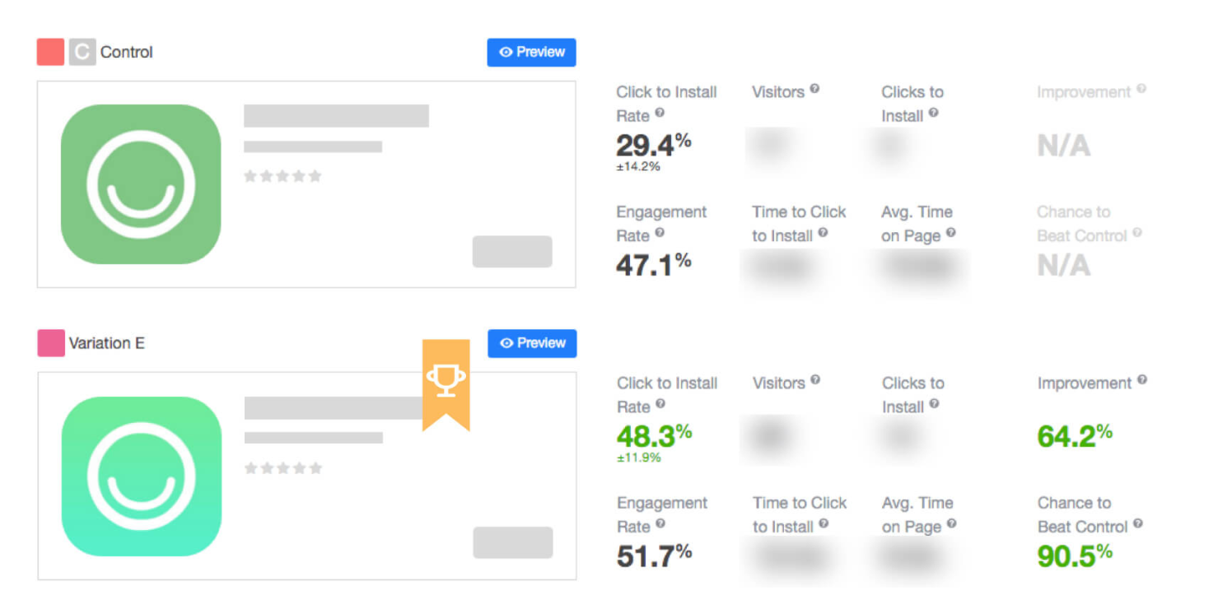Click the help icon beside Control Visitors

click(814, 89)
